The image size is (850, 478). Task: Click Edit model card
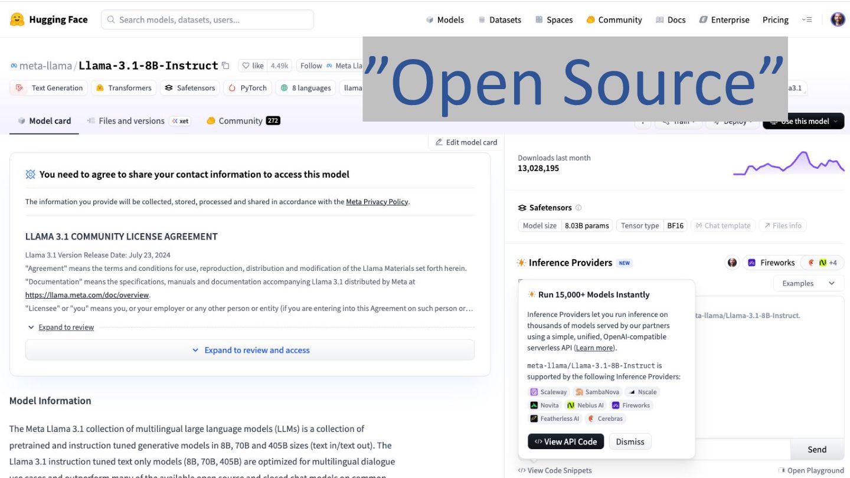[x=466, y=142]
